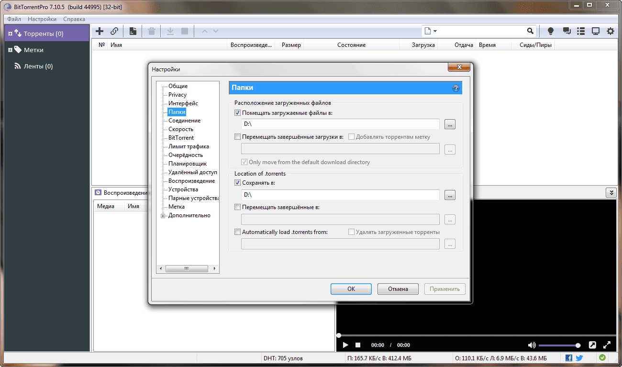Open the search provider dropdown arrow
The width and height of the screenshot is (622, 367).
tap(435, 31)
